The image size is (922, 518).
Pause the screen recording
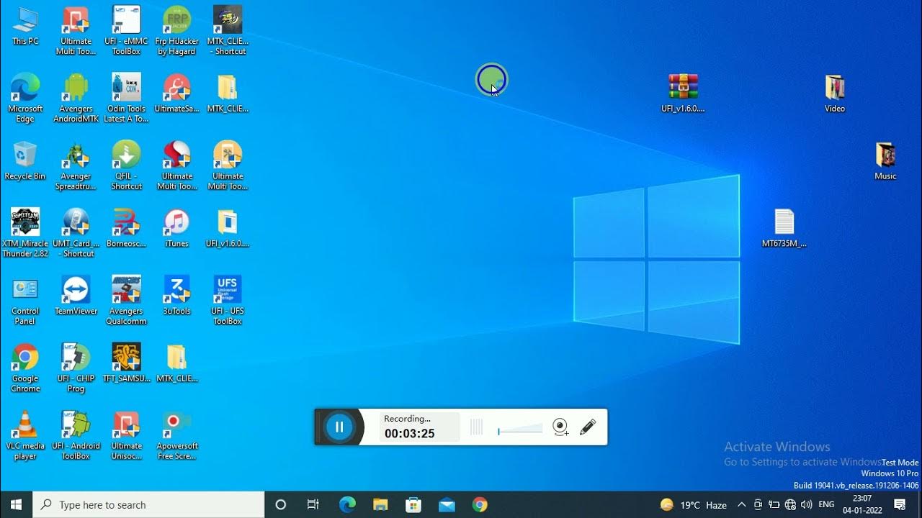(x=339, y=427)
